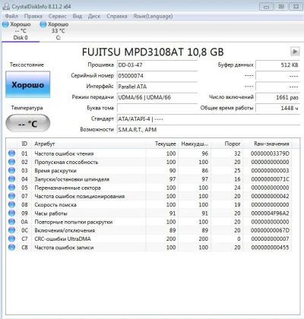Select the CRC-ошибки UltraDMA row
Viewport: 304px width, 319px height.
149,238
